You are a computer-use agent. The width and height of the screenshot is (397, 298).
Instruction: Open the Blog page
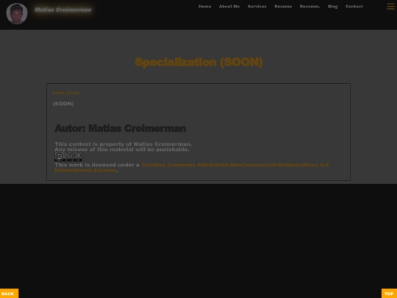333,7
